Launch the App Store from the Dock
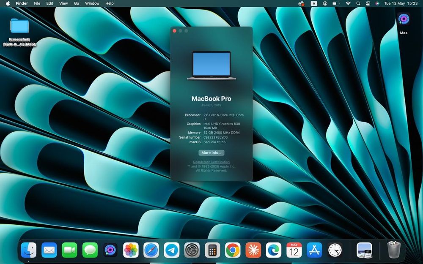The width and height of the screenshot is (423, 264). [314, 250]
